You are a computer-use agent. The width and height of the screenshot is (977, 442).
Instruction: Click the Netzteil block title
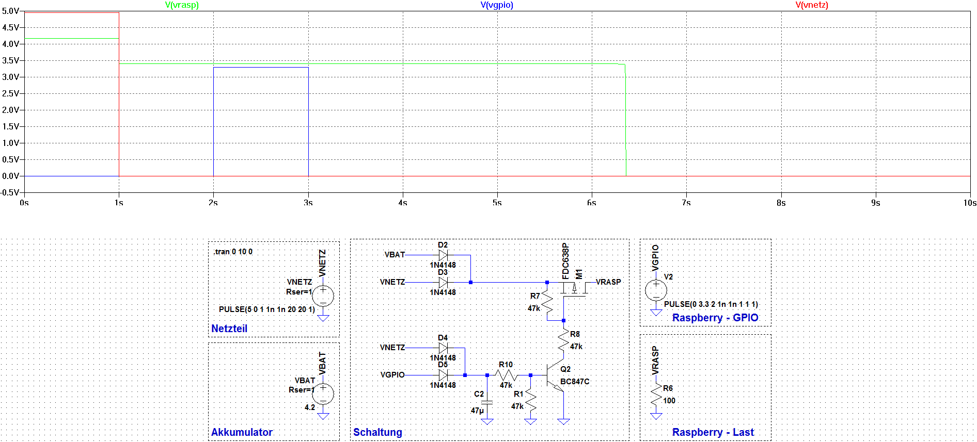[x=229, y=329]
